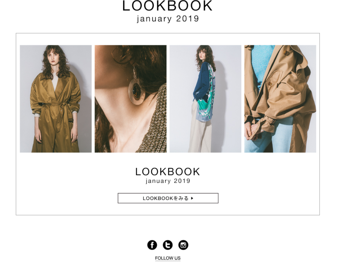
Task: Follow the FOLLOW US link
Action: click(168, 258)
